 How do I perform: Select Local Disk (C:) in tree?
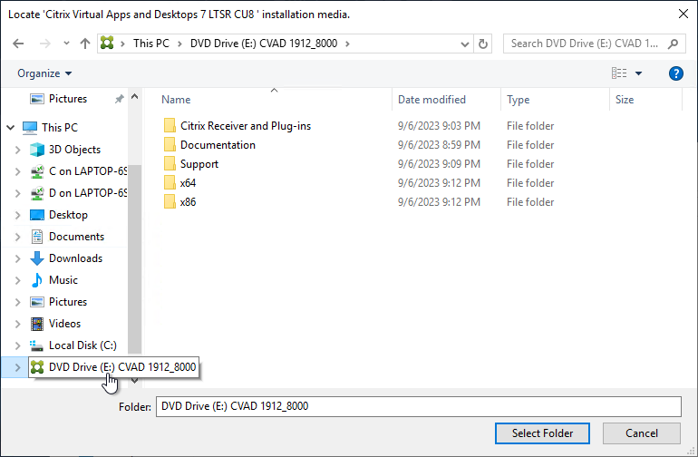pyautogui.click(x=82, y=346)
